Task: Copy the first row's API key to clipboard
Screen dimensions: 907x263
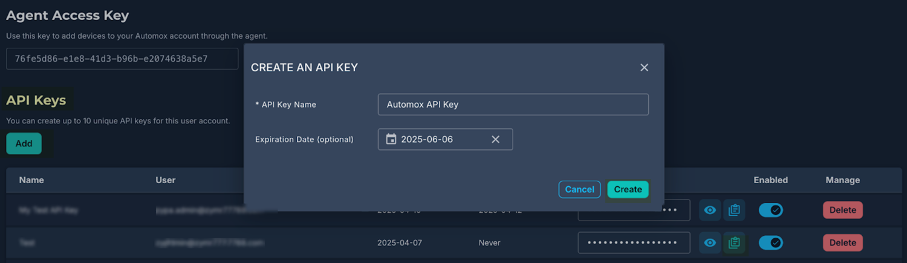Action: click(x=734, y=210)
